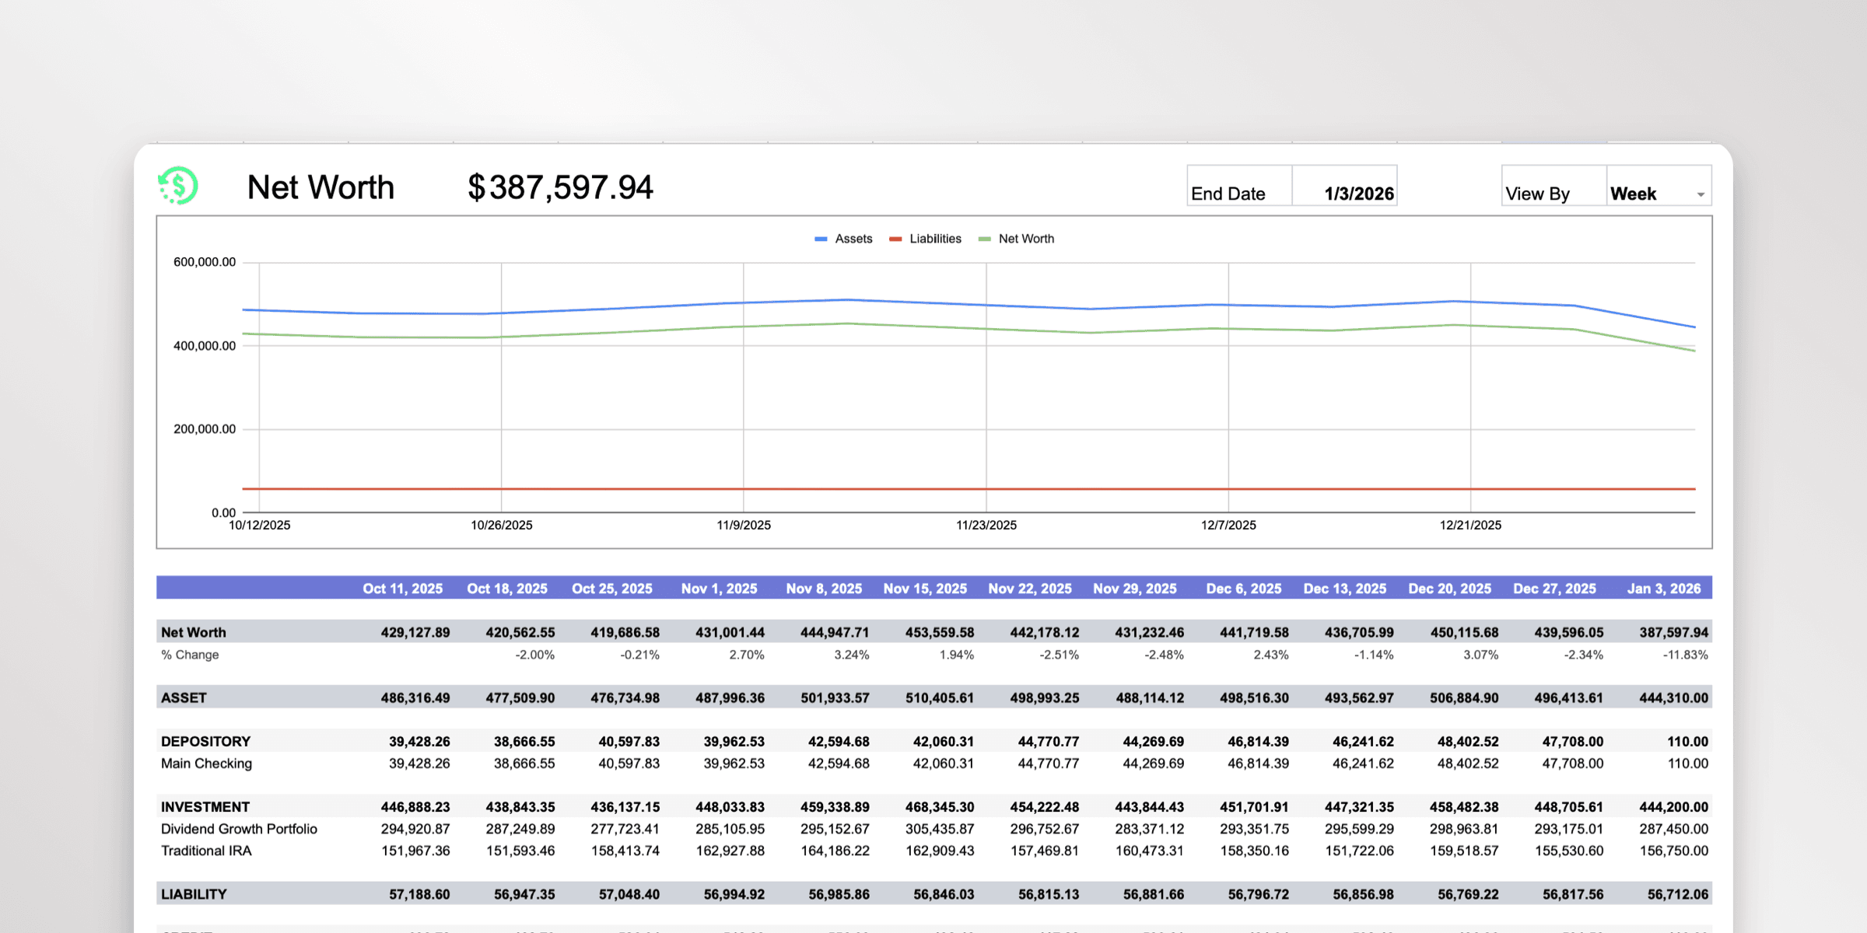Select the LIABILITY section row
Screen dimensions: 1867x933
[193, 893]
